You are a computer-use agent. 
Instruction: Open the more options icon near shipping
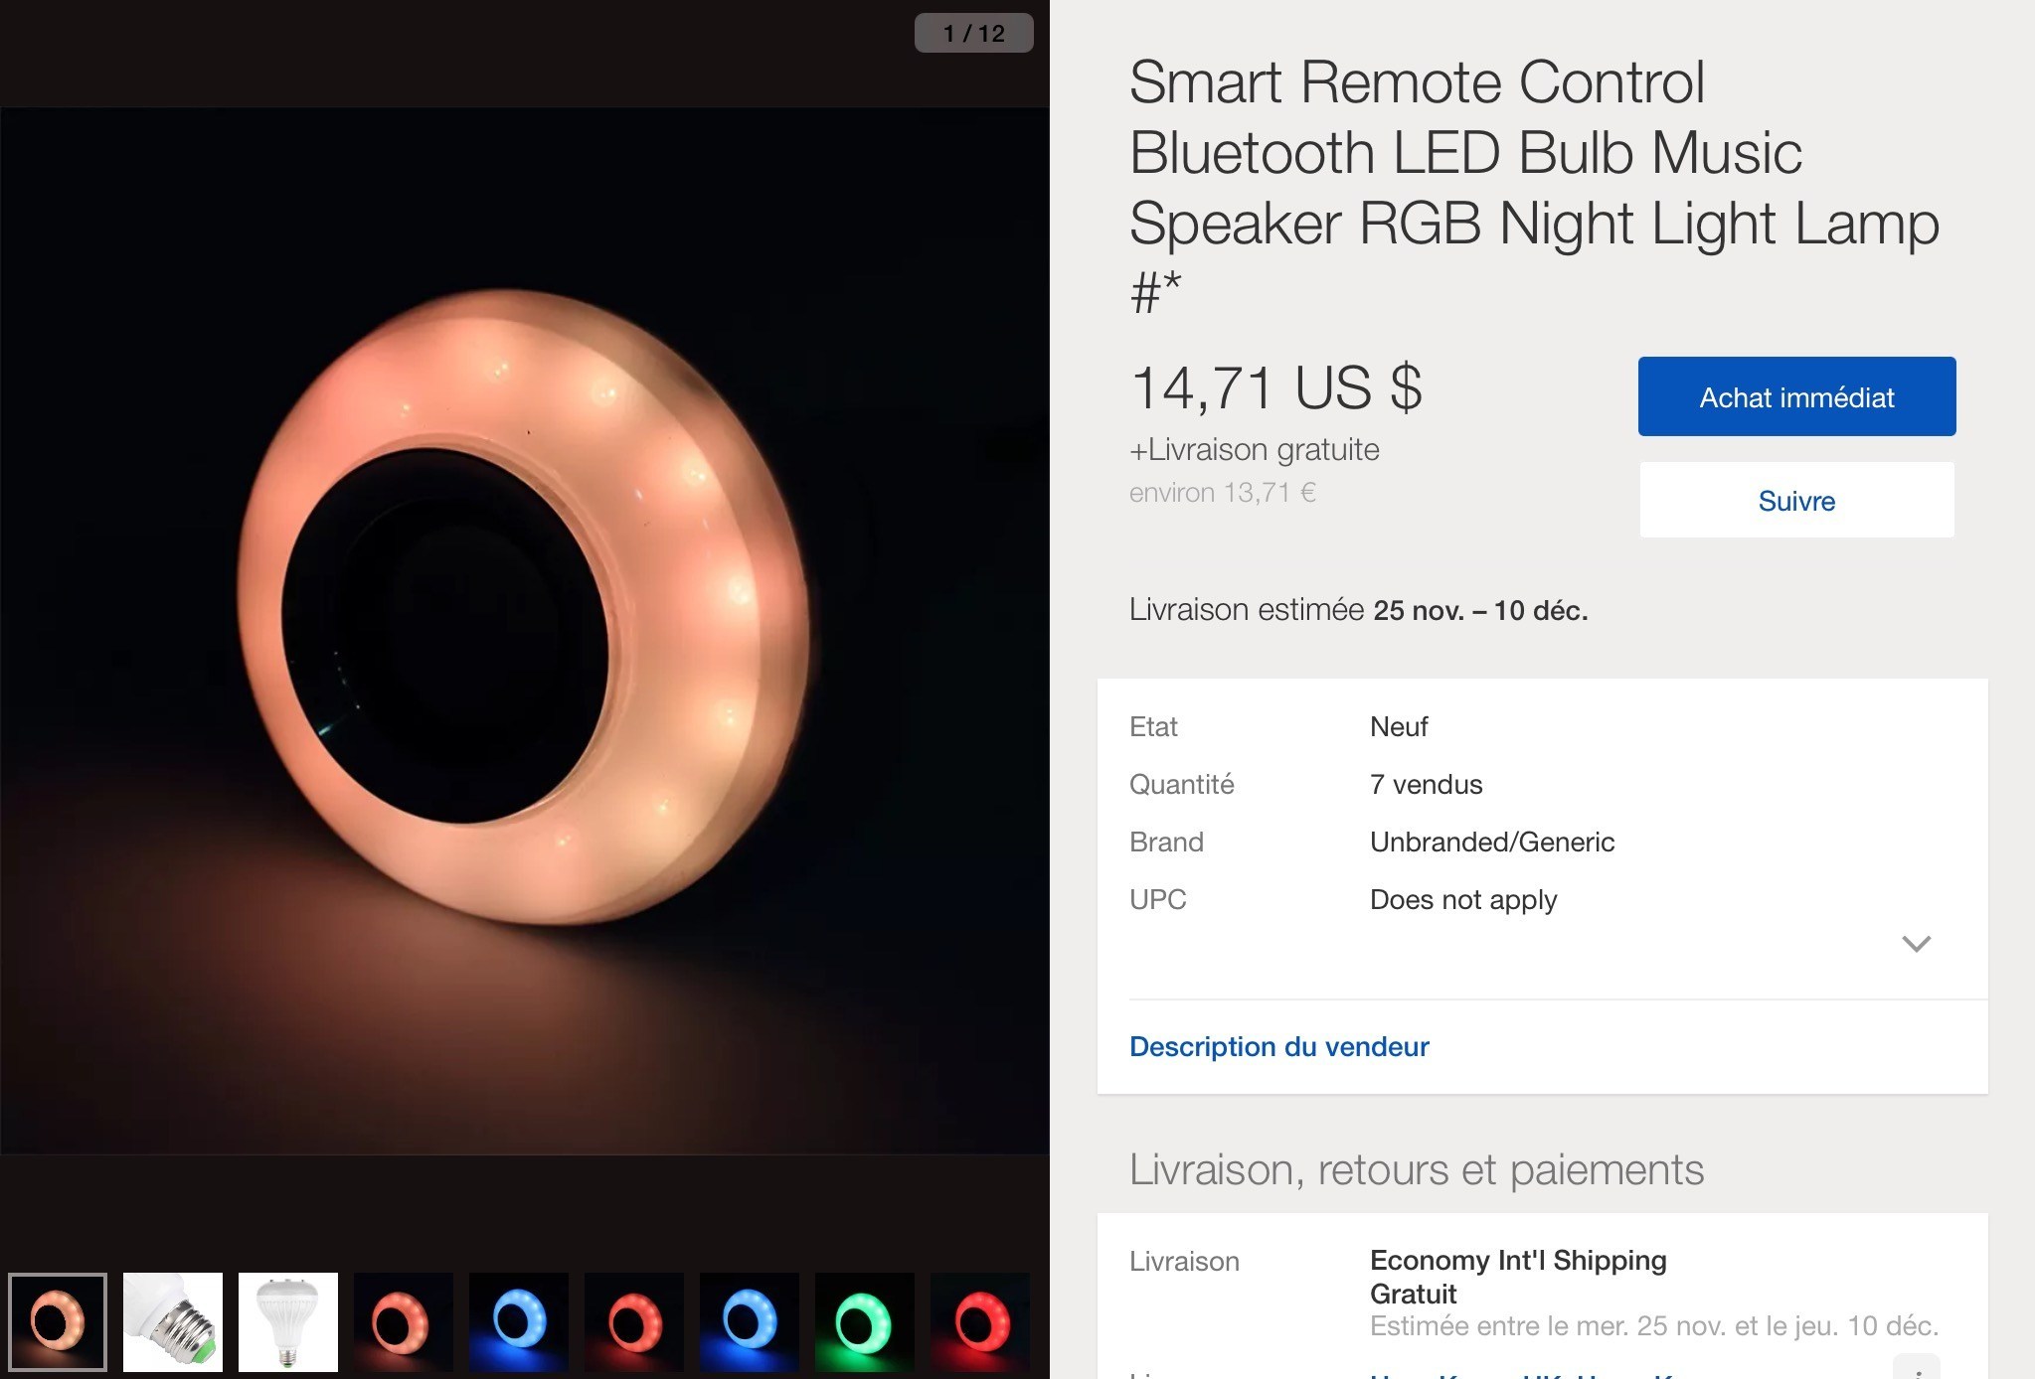click(1917, 1369)
